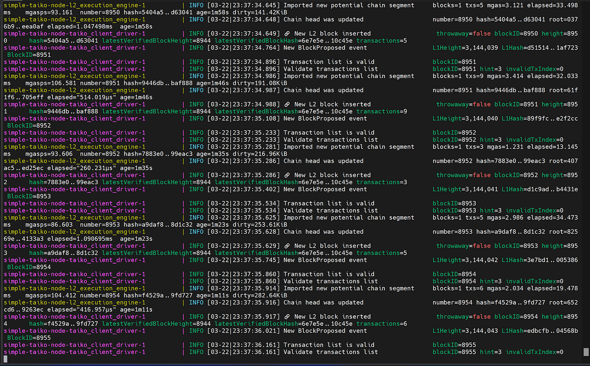
Task: Click L1Height=3,144,041
Action: (465, 189)
